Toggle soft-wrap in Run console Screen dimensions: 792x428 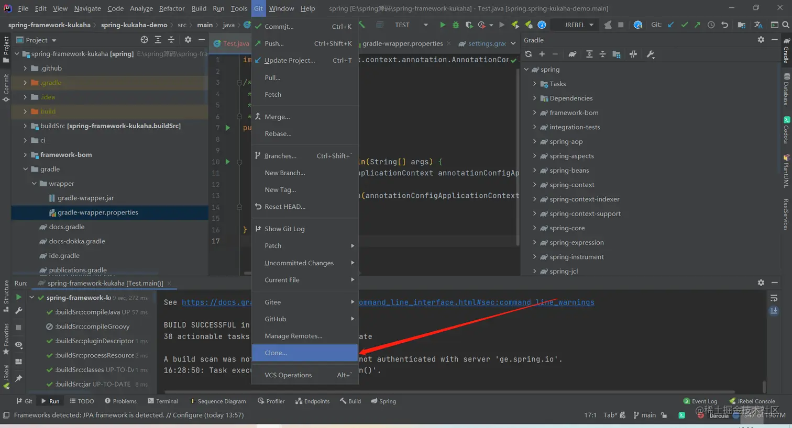click(774, 298)
